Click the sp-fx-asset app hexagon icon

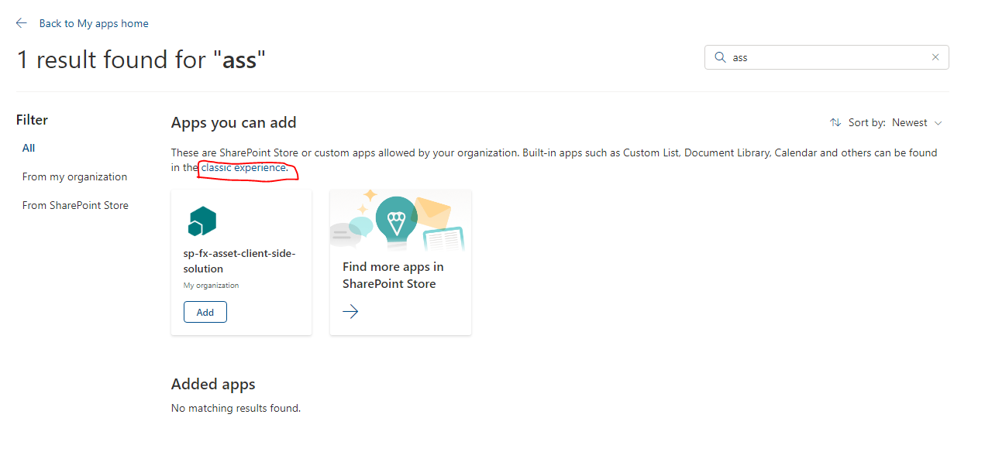point(202,221)
